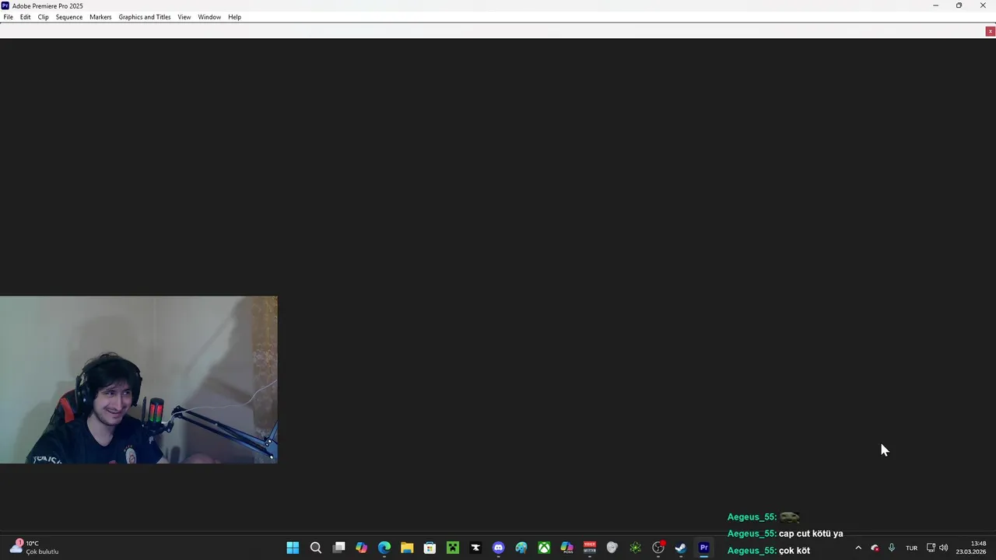Launch Copilot from the taskbar
996x560 pixels.
point(361,548)
